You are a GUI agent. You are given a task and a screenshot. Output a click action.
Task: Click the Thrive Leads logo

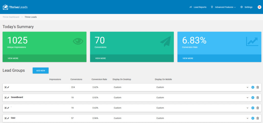[15, 7]
